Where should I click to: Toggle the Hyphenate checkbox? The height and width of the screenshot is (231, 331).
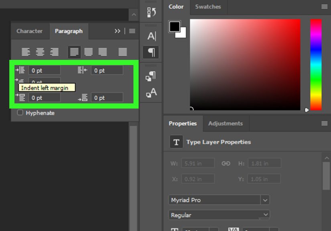tap(20, 112)
